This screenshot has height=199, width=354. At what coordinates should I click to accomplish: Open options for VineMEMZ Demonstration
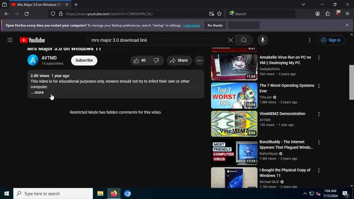coord(319,114)
